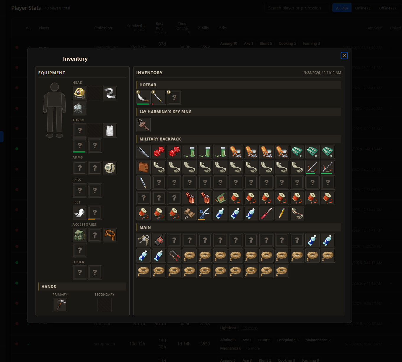Click the 3539 Z-Kills value
The width and height of the screenshot is (402, 362).
point(205,344)
